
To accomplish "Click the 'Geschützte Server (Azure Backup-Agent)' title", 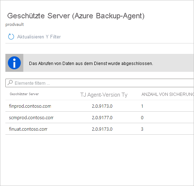I will pyautogui.click(x=76, y=16).
